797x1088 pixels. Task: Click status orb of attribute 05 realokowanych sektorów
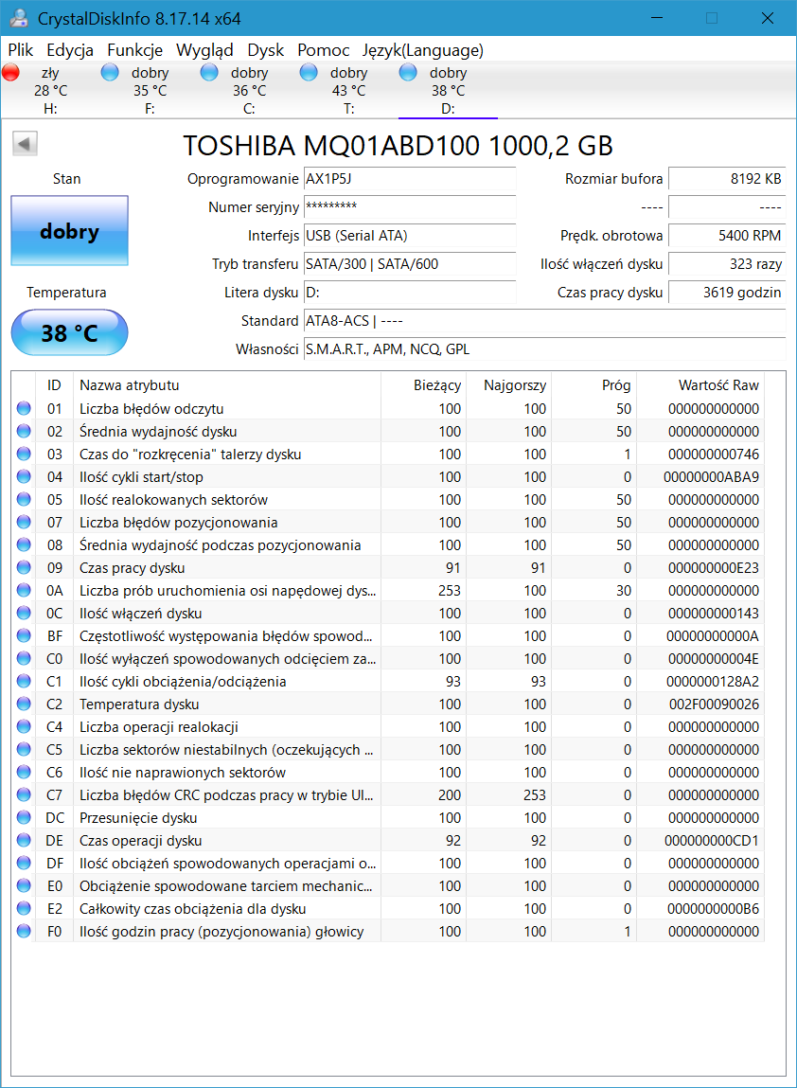pos(24,500)
